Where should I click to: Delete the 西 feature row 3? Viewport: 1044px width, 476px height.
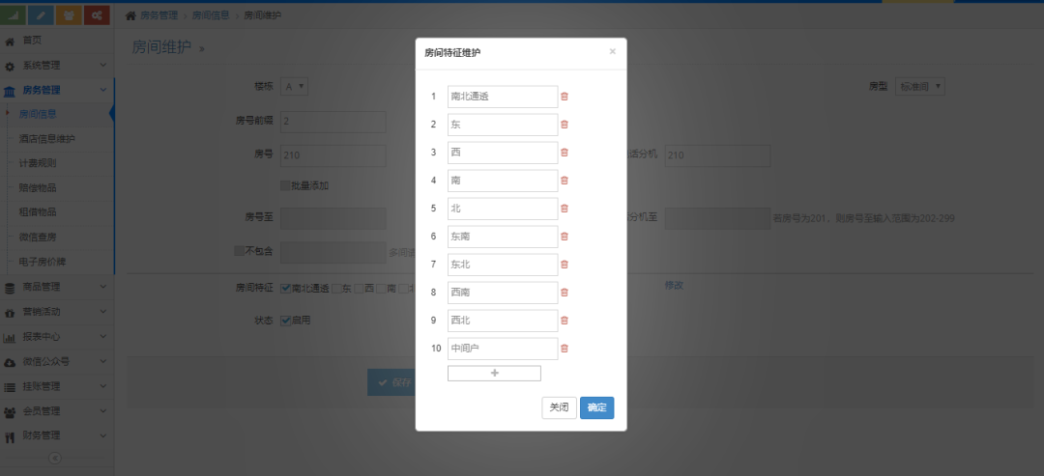565,153
